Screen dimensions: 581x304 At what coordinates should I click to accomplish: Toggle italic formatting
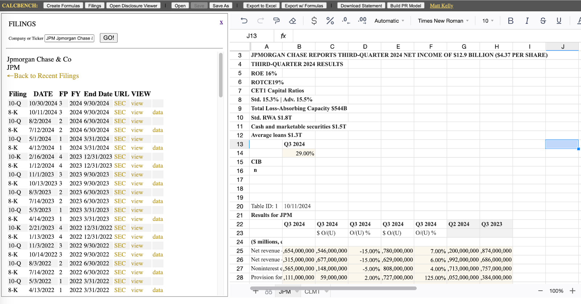click(x=527, y=21)
